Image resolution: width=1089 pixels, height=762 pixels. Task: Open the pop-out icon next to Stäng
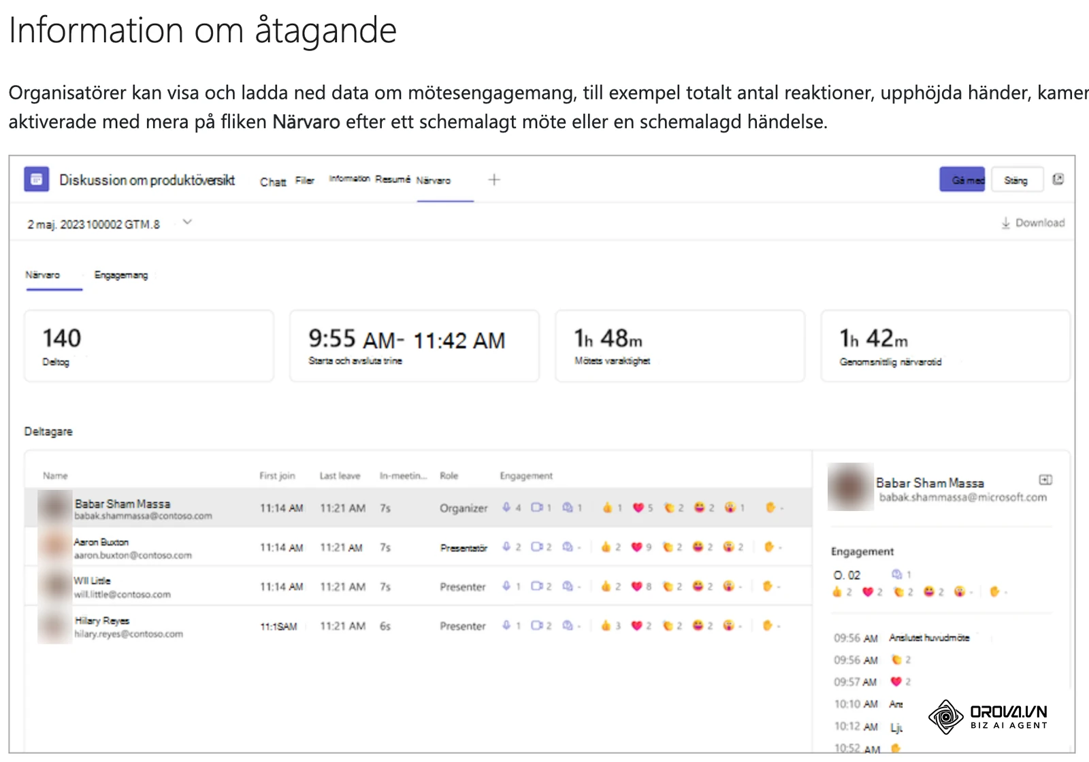pos(1058,180)
